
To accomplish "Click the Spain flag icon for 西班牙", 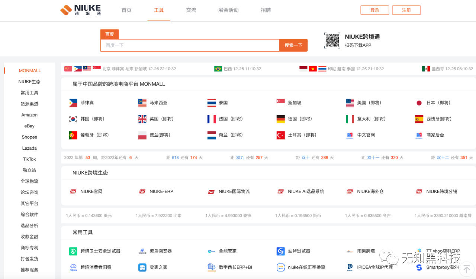I will click(x=419, y=119).
